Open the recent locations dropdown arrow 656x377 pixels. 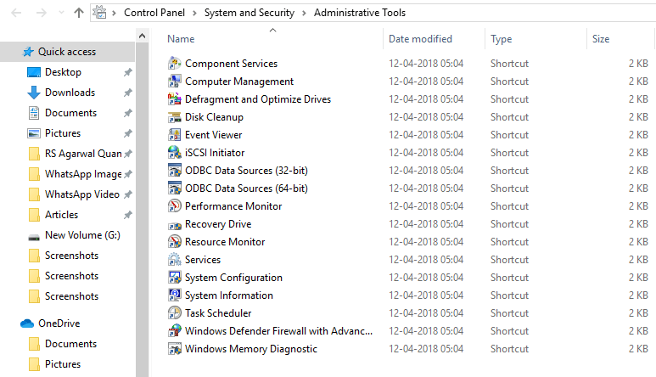(59, 13)
